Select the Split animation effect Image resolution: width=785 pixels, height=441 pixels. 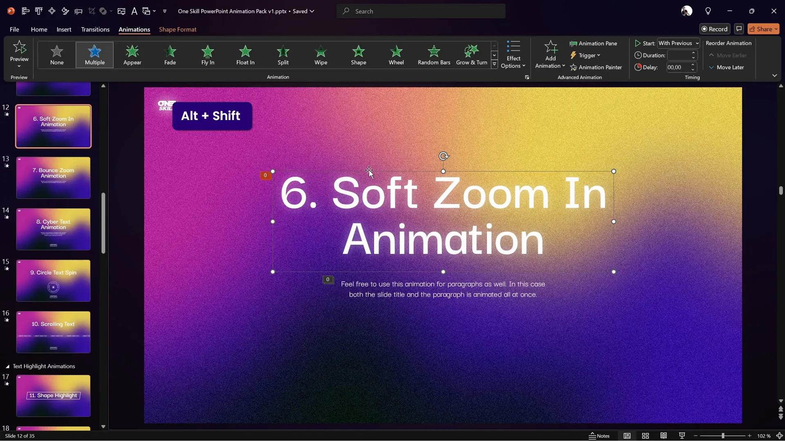283,55
